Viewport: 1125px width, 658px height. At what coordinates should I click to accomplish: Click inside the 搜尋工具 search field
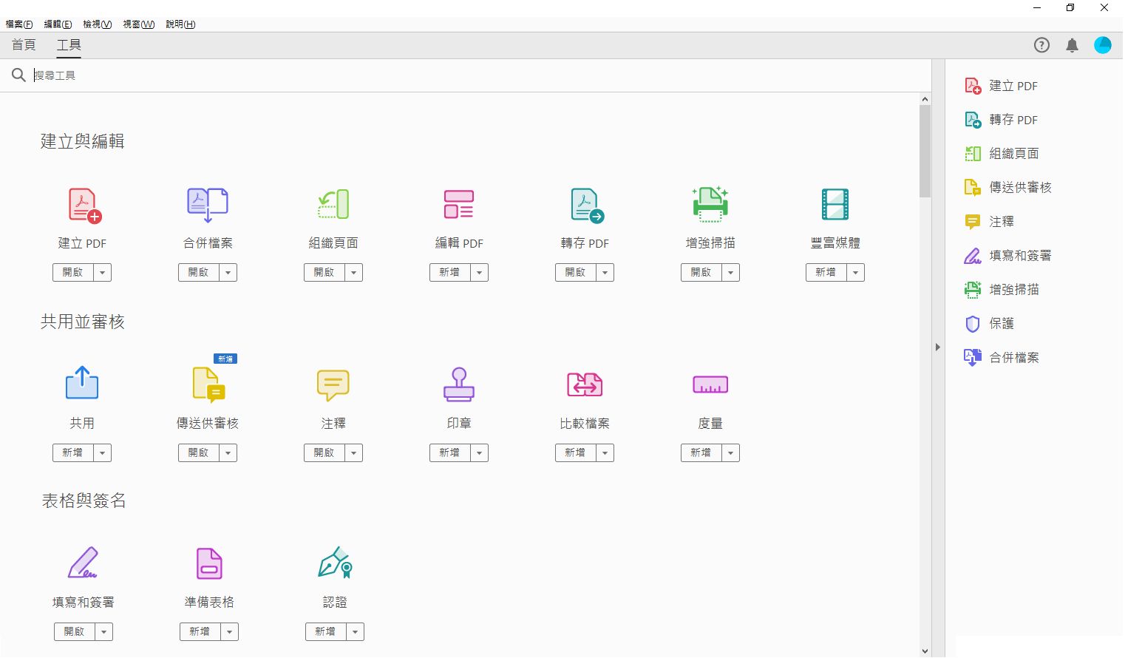(x=148, y=75)
